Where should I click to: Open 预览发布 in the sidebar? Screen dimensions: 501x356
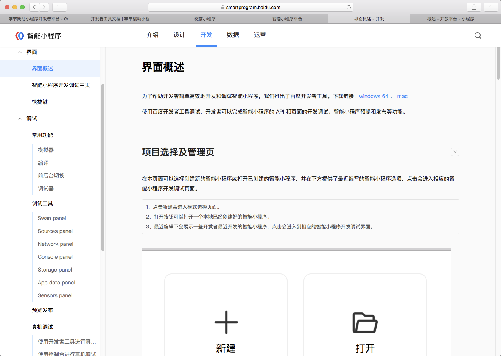tap(42, 310)
